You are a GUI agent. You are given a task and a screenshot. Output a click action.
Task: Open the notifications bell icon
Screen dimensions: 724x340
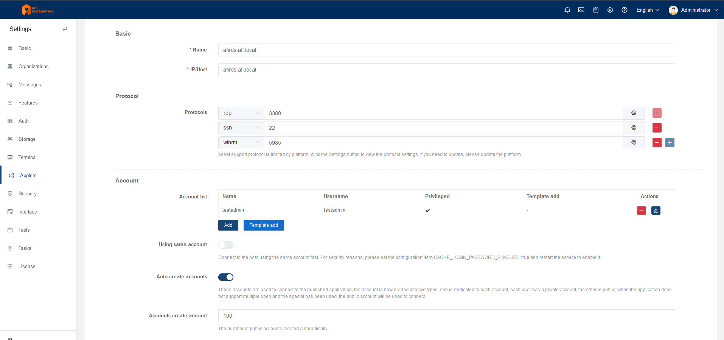567,10
